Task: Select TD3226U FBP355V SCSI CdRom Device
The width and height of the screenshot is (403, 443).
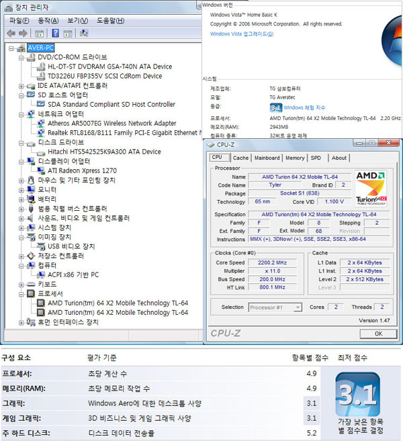Action: [105, 77]
